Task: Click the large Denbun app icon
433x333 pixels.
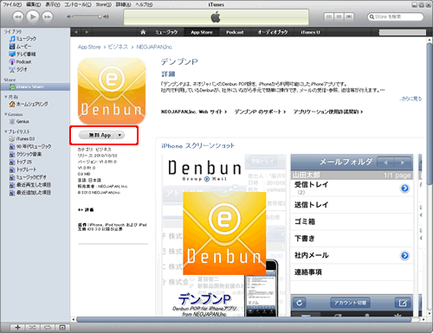Action: (x=112, y=91)
